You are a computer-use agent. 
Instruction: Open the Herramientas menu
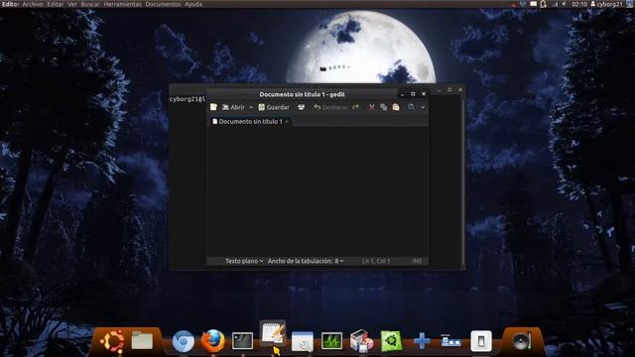click(x=122, y=4)
